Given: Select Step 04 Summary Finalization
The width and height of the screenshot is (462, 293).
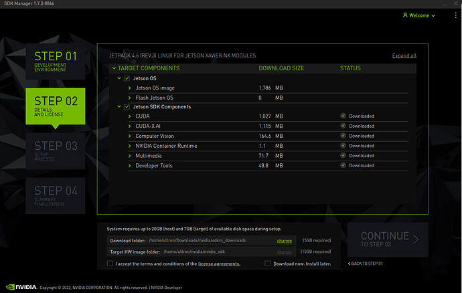Looking at the screenshot, I should point(56,196).
